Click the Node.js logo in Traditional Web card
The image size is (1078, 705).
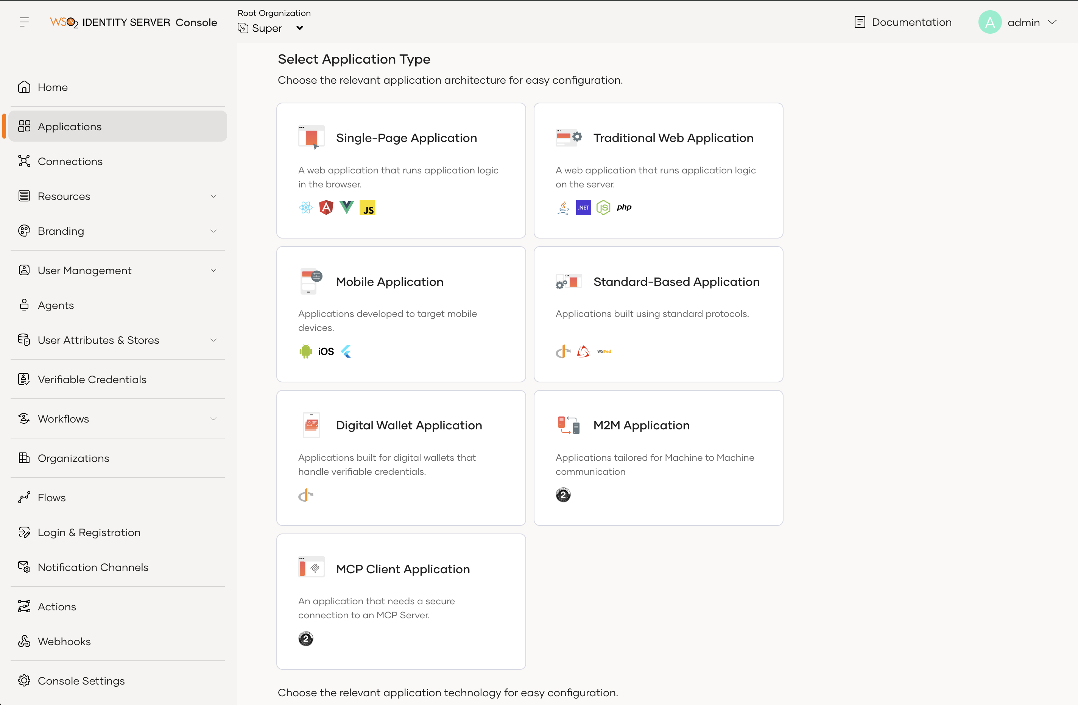[603, 207]
